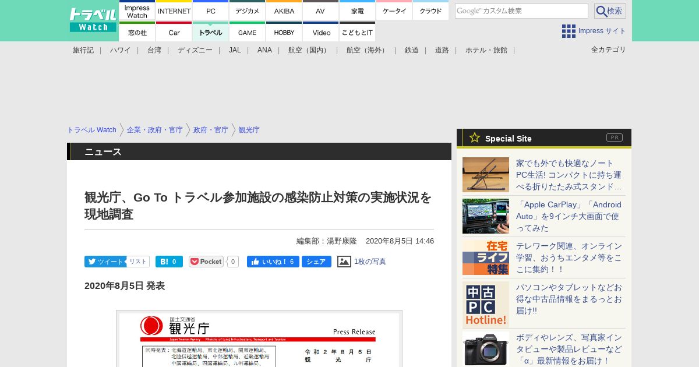Click the トラベル Watch breadcrumb
This screenshot has height=367, width=699.
[91, 130]
